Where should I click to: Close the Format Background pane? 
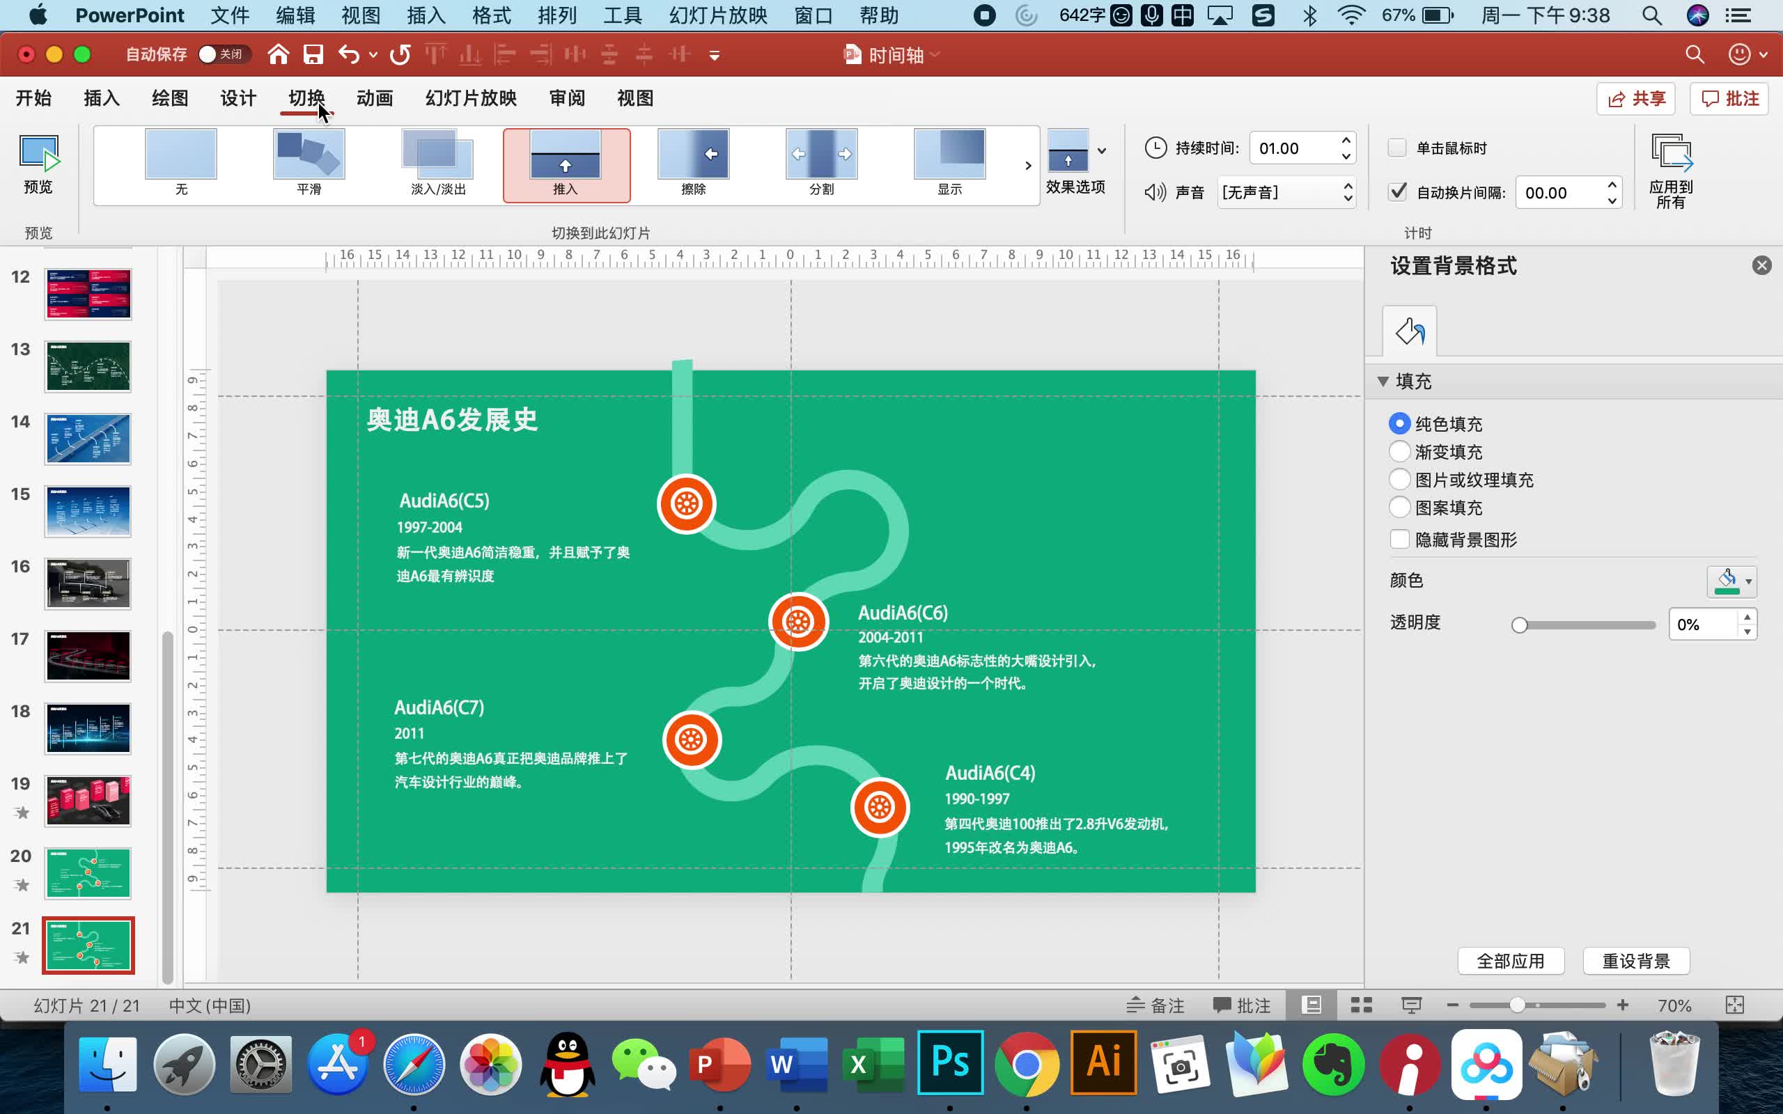coord(1761,265)
